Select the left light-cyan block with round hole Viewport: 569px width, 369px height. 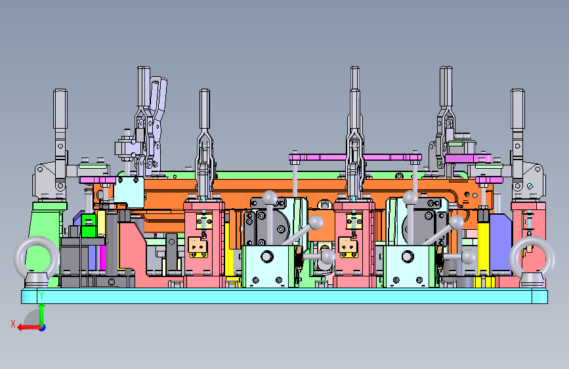tap(268, 266)
